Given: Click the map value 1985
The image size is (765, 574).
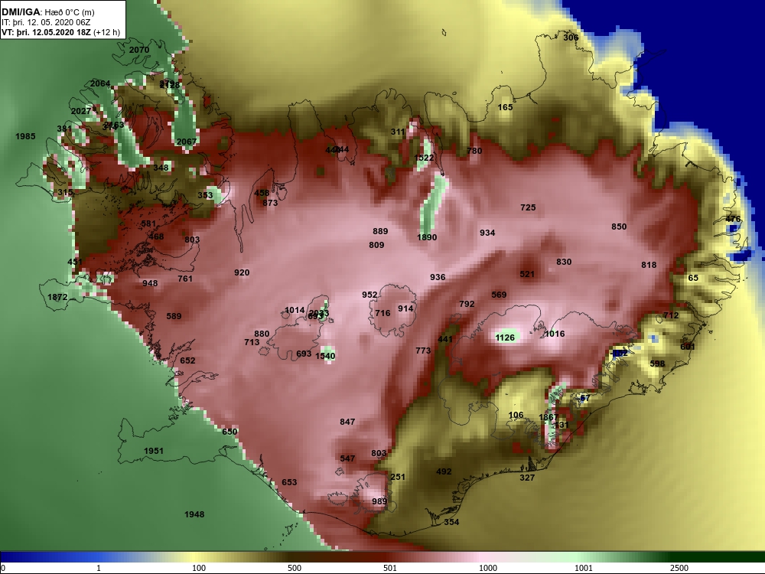Looking at the screenshot, I should (x=25, y=136).
